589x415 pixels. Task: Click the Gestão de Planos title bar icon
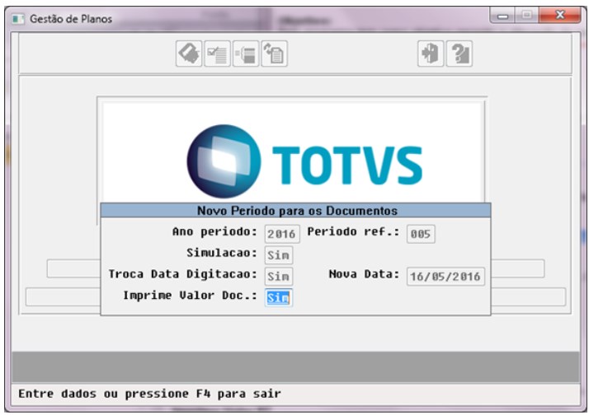pyautogui.click(x=18, y=19)
